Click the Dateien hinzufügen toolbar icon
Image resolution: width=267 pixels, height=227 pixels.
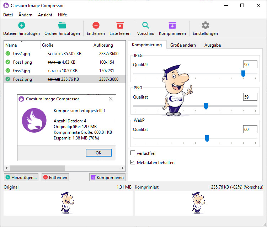coord(21,25)
